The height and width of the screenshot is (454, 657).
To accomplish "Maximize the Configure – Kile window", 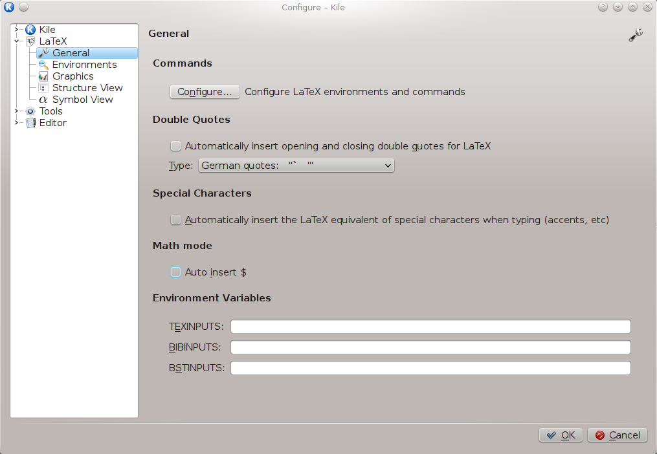I will pos(632,7).
